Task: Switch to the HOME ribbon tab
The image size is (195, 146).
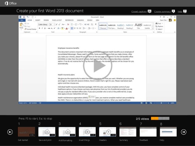Action: [30, 20]
